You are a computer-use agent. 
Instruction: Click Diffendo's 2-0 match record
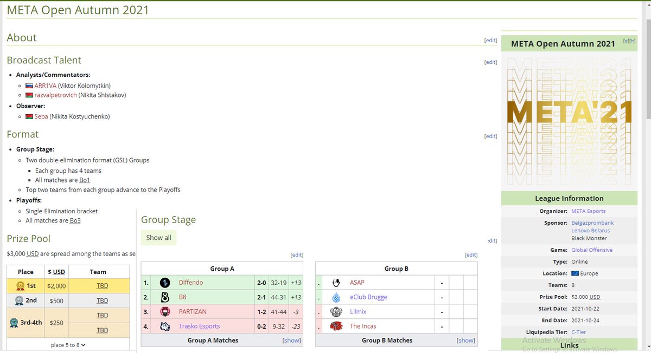click(262, 283)
